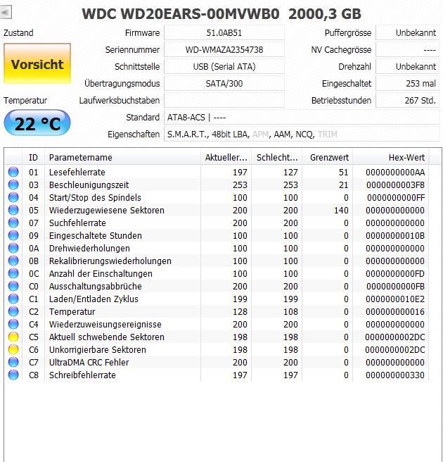This screenshot has width=443, height=462.
Task: Click hex value 0000000003F8
Action: [395, 185]
